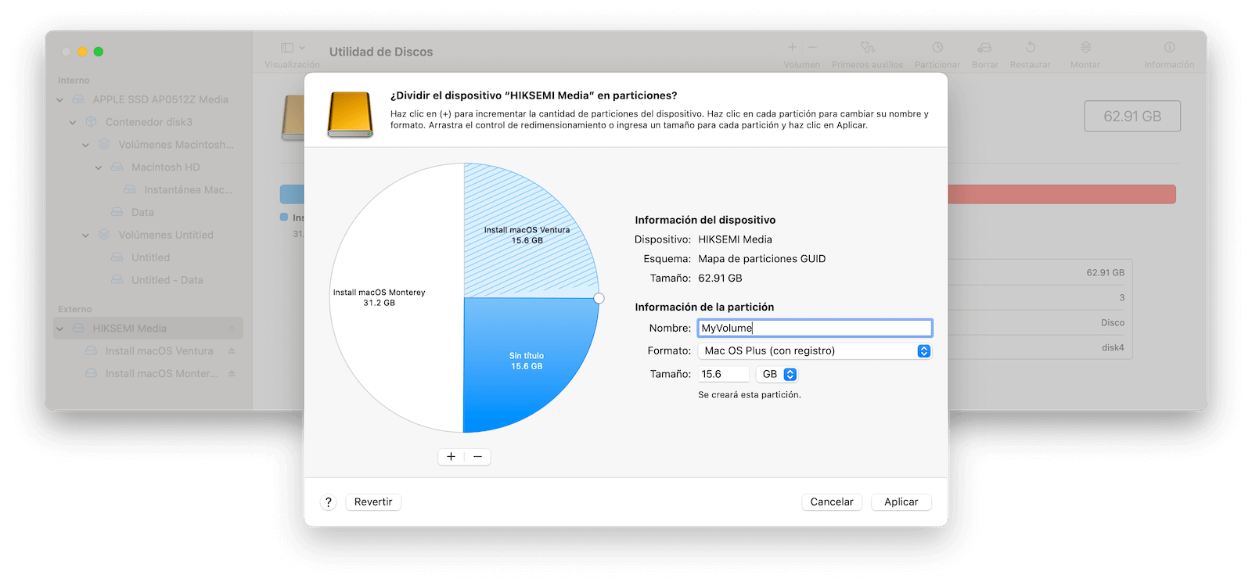The width and height of the screenshot is (1252, 586).
Task: Click the Revertir button
Action: click(373, 502)
